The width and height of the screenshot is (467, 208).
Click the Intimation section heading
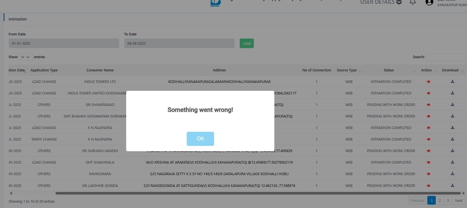point(17,19)
